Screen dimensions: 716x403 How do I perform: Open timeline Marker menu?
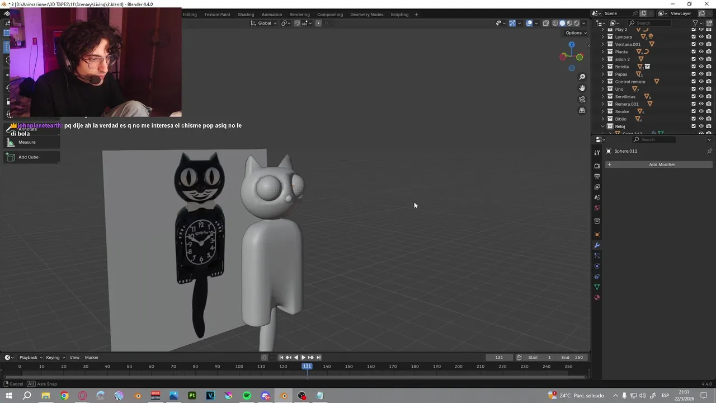pos(92,358)
